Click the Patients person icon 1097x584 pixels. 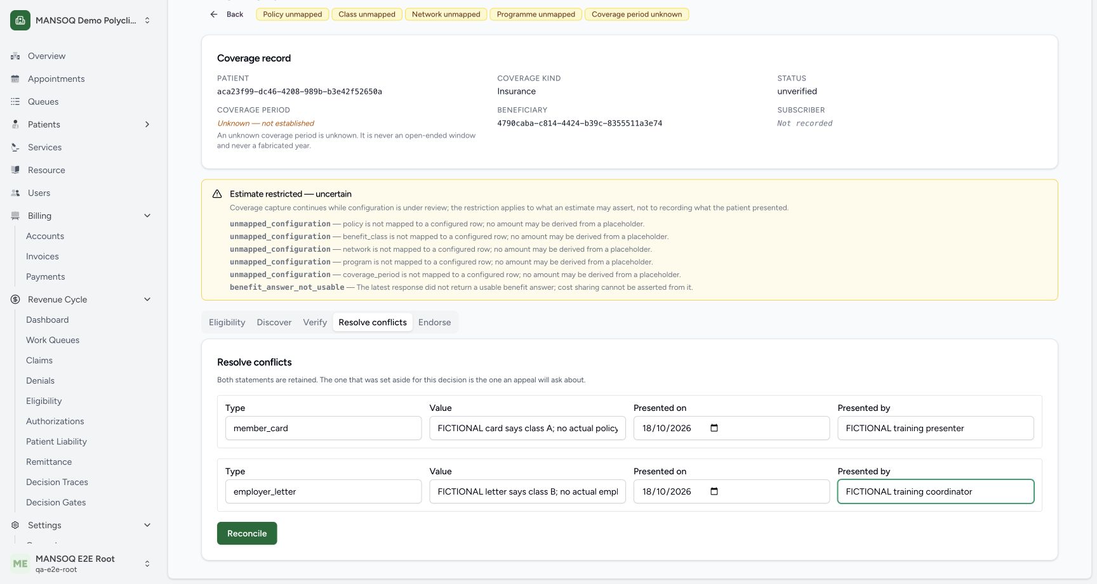coord(15,124)
